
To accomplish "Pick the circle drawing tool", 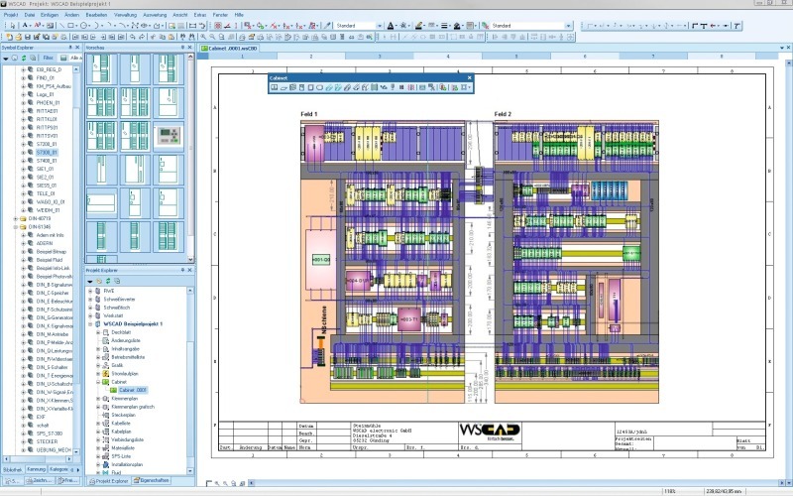I will coord(84,26).
